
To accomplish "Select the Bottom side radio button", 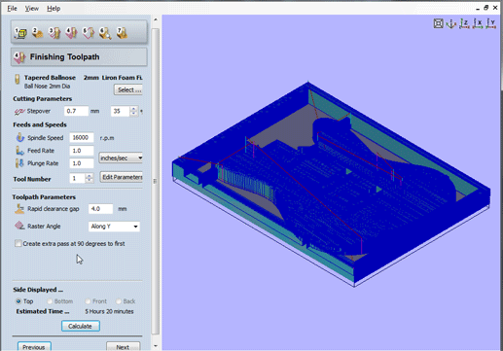I will tap(50, 301).
